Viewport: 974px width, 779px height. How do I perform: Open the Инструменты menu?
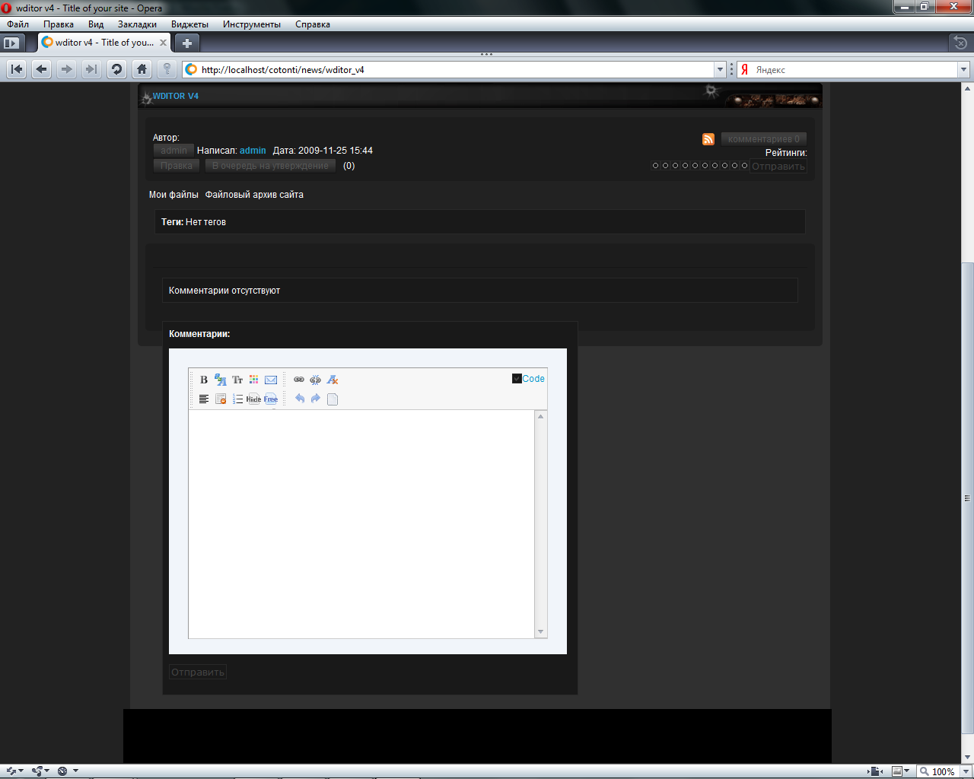click(x=251, y=24)
